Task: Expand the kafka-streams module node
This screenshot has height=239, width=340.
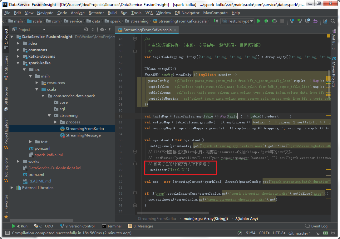Action: [x=18, y=57]
